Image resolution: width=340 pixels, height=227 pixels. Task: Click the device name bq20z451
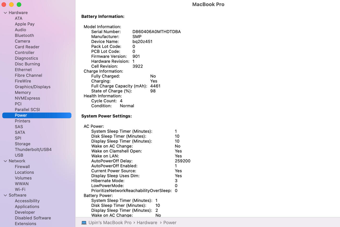[x=142, y=42]
